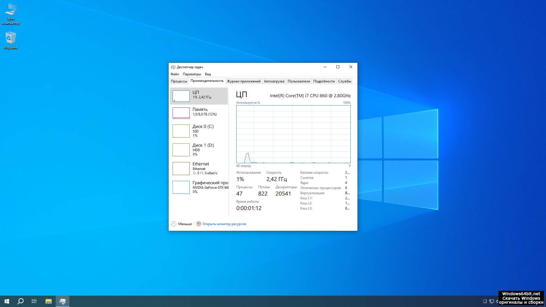Open the Вид menu
The width and height of the screenshot is (546, 307).
click(x=208, y=74)
